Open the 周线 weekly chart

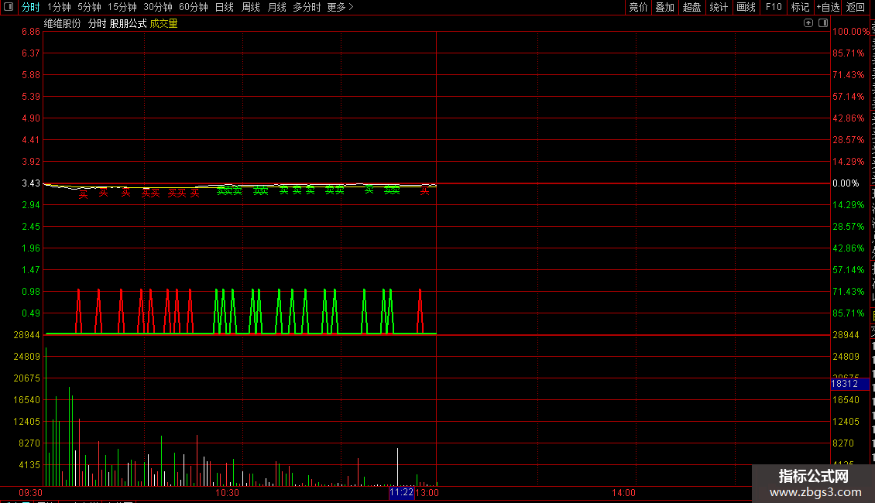click(x=251, y=7)
